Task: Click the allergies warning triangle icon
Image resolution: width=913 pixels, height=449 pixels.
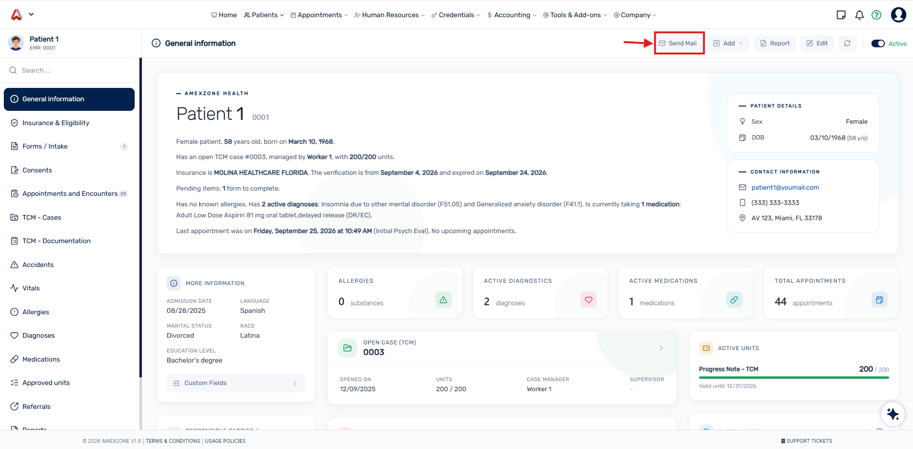Action: click(443, 299)
